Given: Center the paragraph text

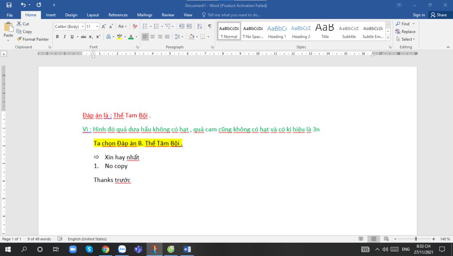Looking at the screenshot, I should pyautogui.click(x=153, y=37).
